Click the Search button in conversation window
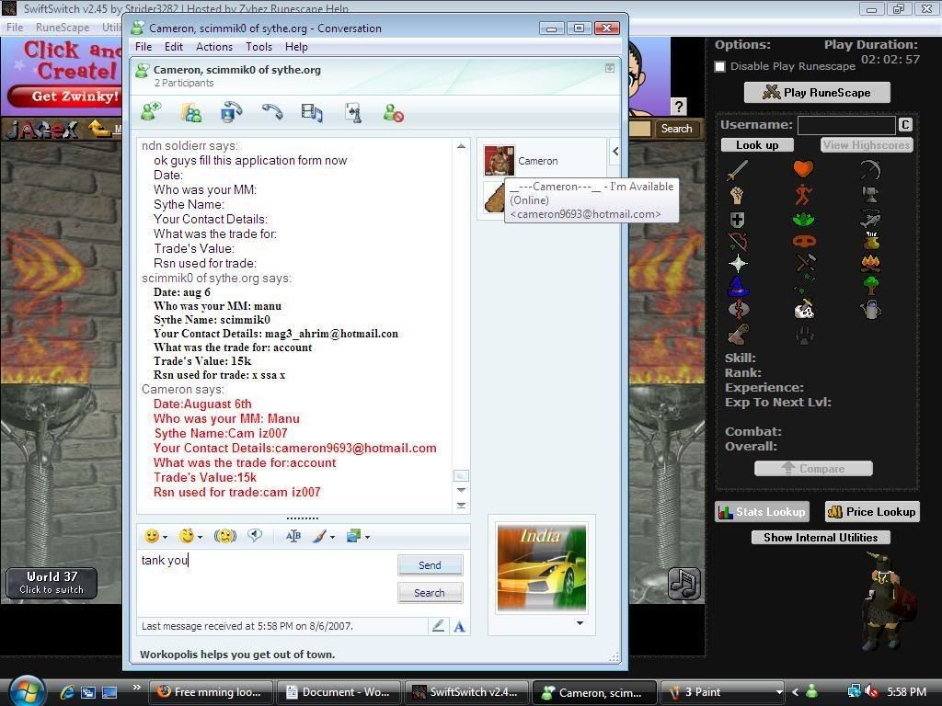Screen dimensions: 942x706 [431, 593]
